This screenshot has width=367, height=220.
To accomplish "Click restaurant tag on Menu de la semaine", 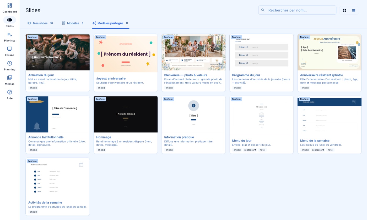I will point(318,150).
